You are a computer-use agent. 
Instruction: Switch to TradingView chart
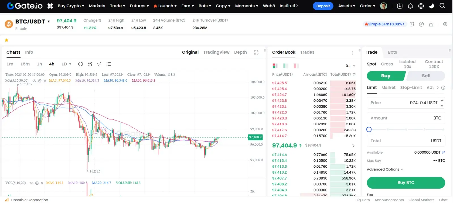(216, 52)
